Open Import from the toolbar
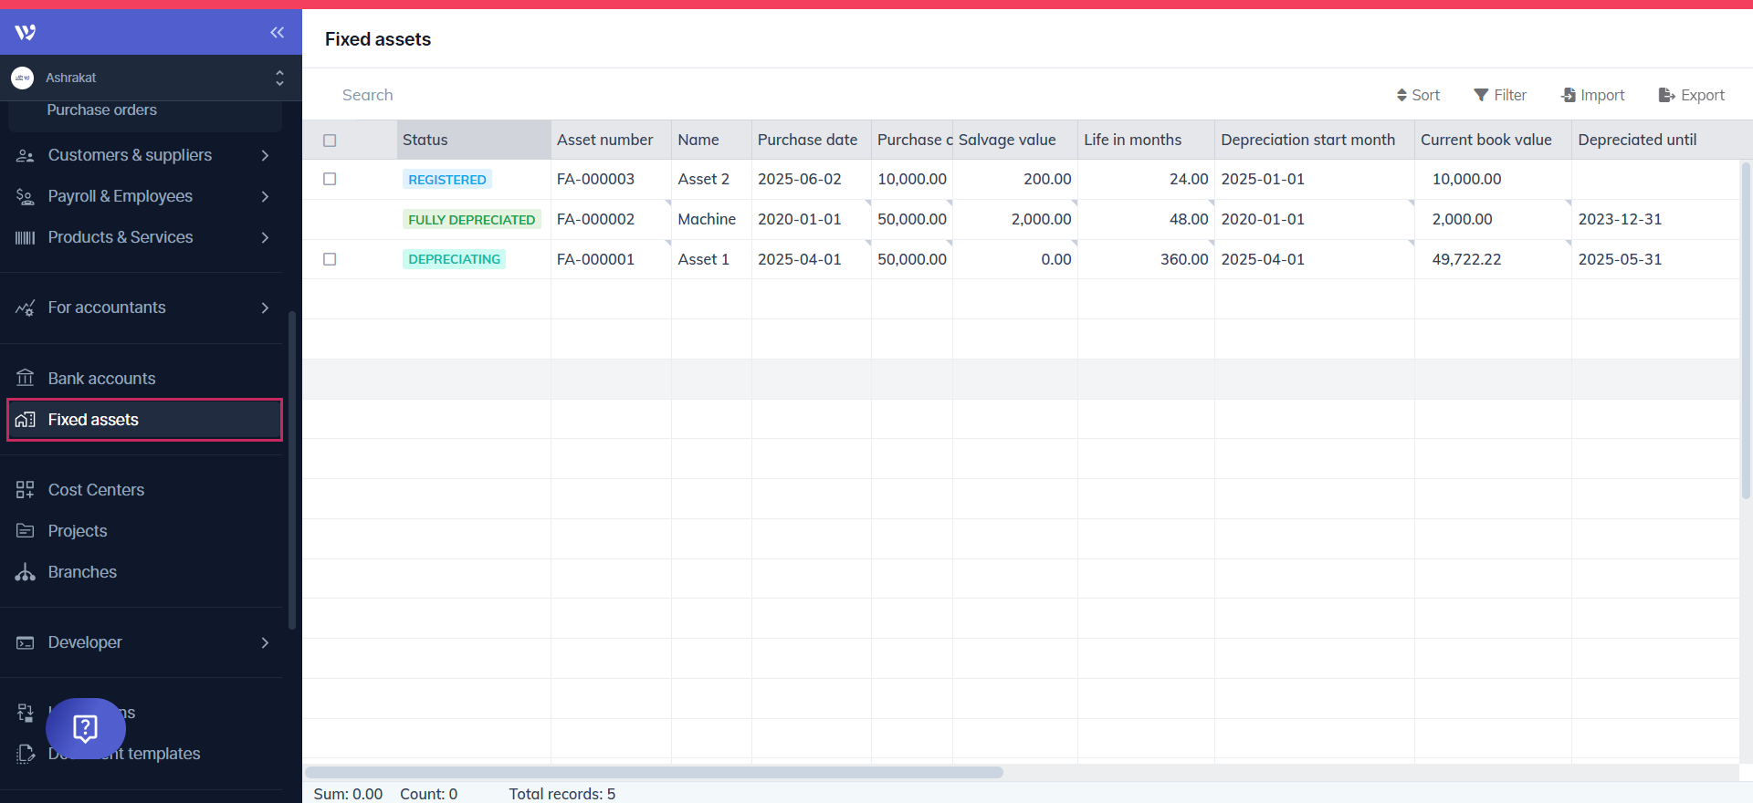The height and width of the screenshot is (803, 1753). 1593,95
